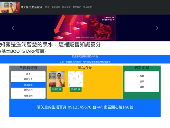Image resolution: width=170 pixels, height=128 pixels.
Task: Open 商品瀏覽 in top navbar
Action: click(x=66, y=7)
